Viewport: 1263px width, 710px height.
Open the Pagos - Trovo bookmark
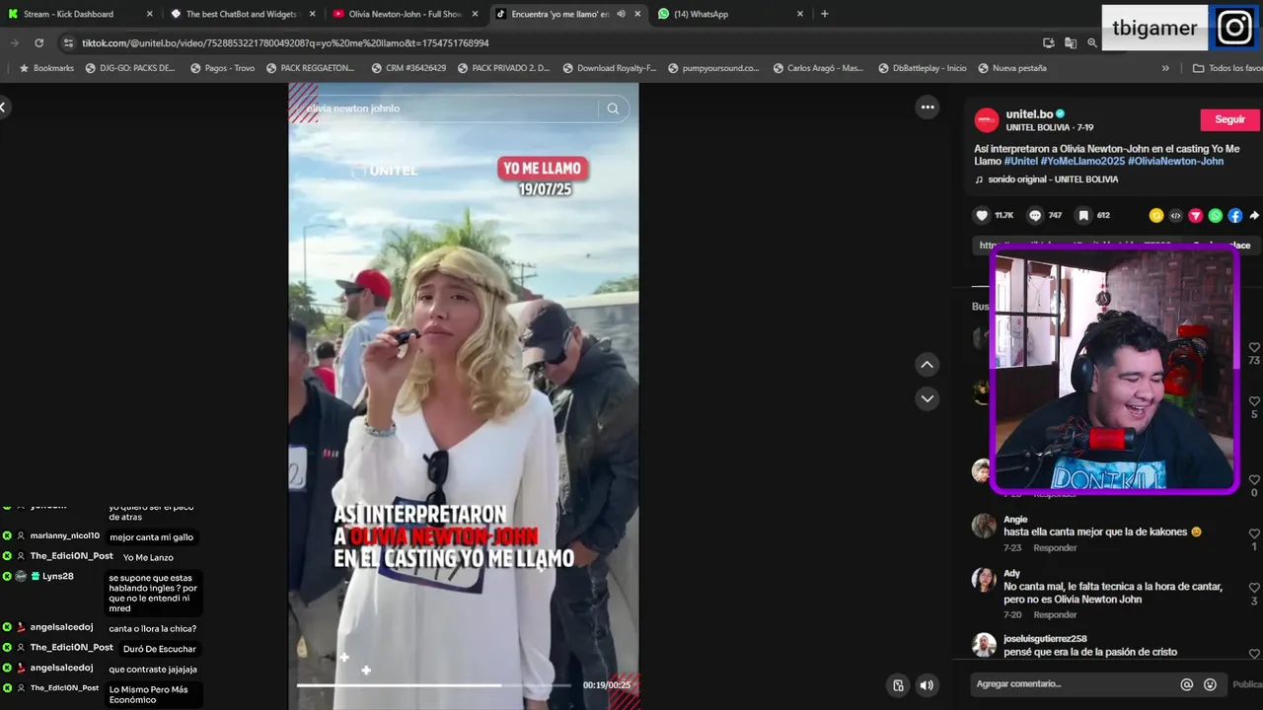pos(222,68)
